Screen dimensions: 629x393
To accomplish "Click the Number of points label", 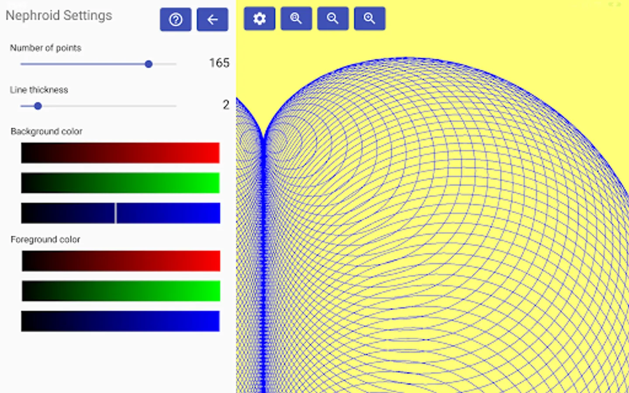I will point(45,48).
